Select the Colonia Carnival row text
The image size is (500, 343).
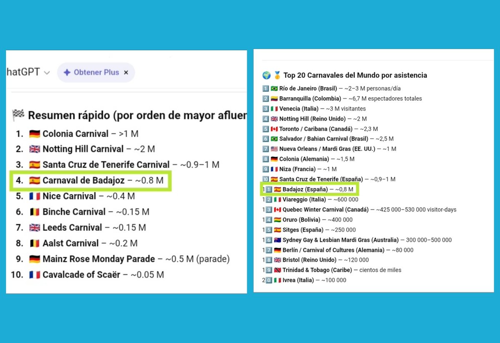coord(90,134)
